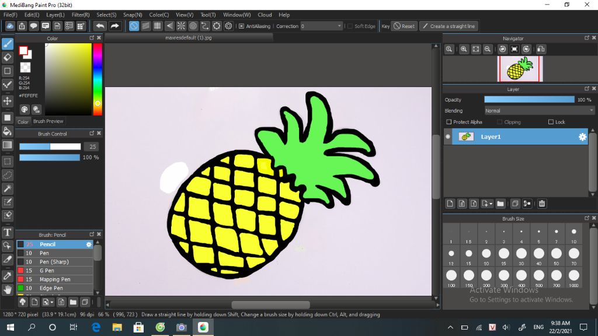This screenshot has width=598, height=336.
Task: Zoom in using the Navigator plus magnifier
Action: click(464, 49)
